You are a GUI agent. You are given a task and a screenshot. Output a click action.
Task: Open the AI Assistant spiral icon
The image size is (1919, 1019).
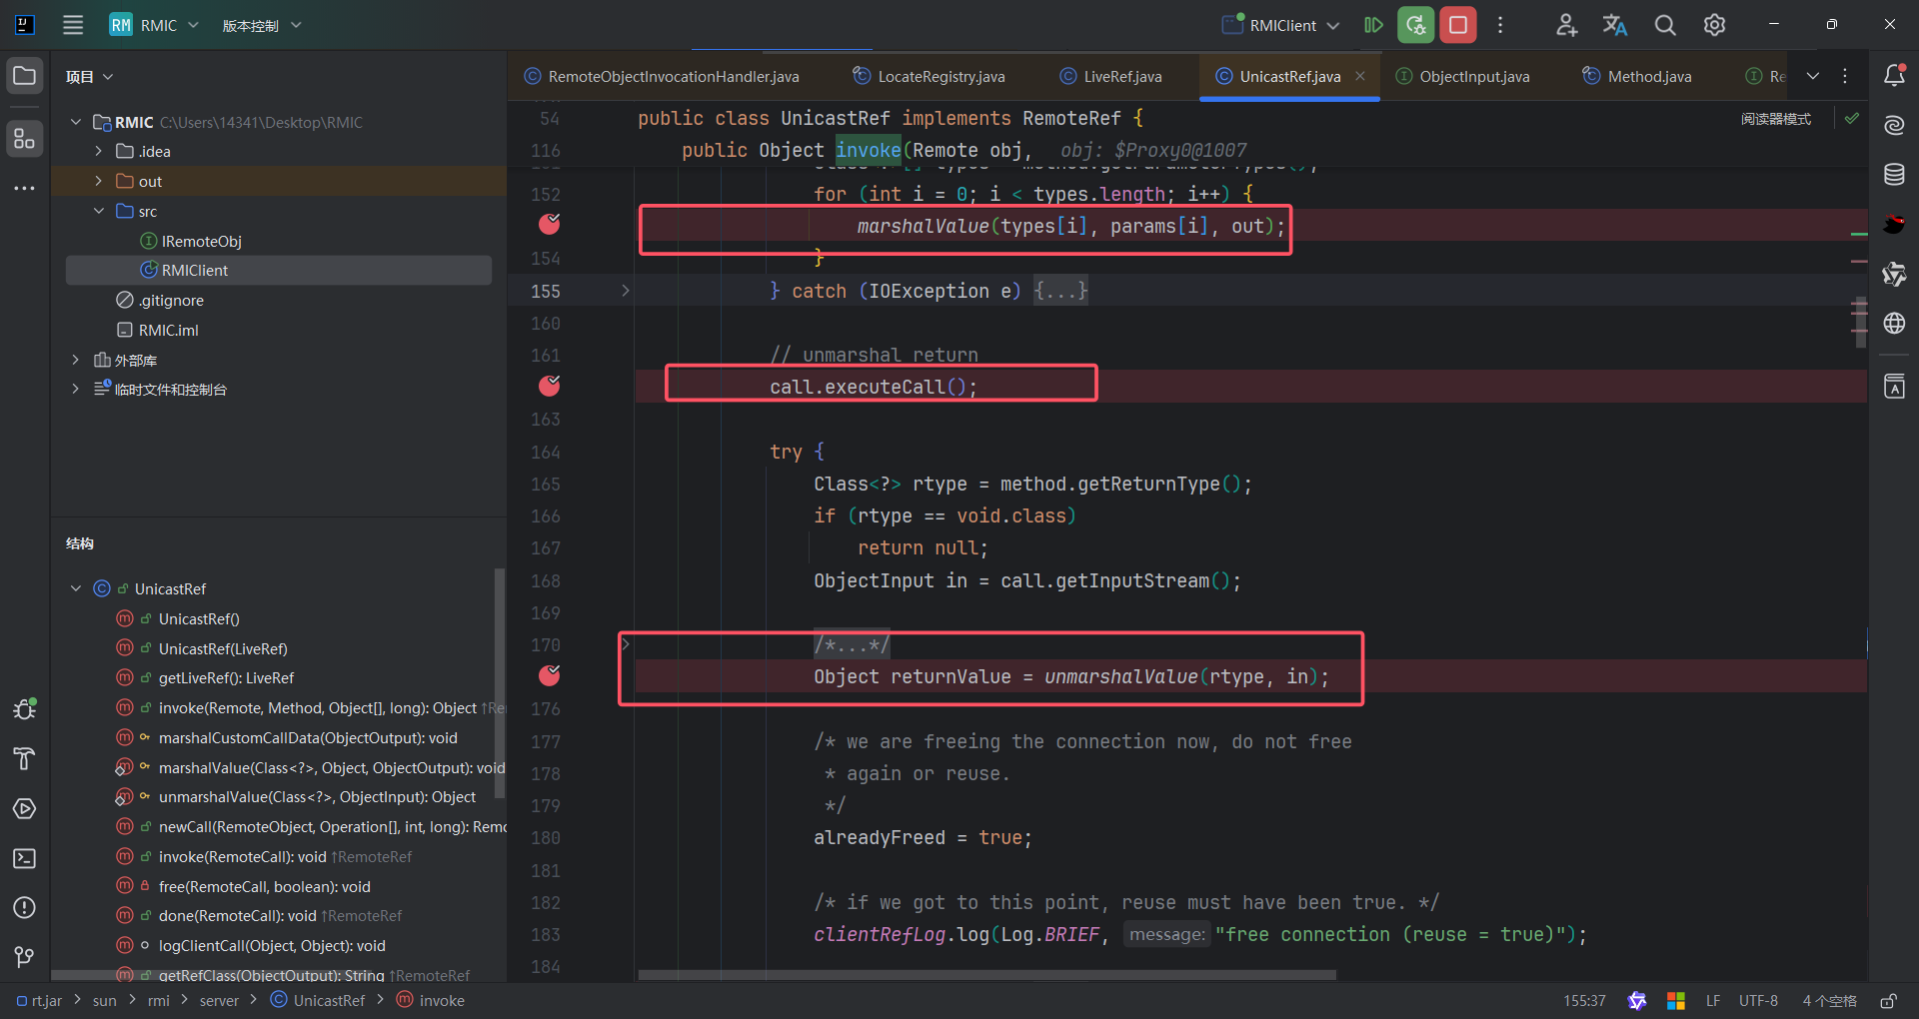click(1894, 125)
